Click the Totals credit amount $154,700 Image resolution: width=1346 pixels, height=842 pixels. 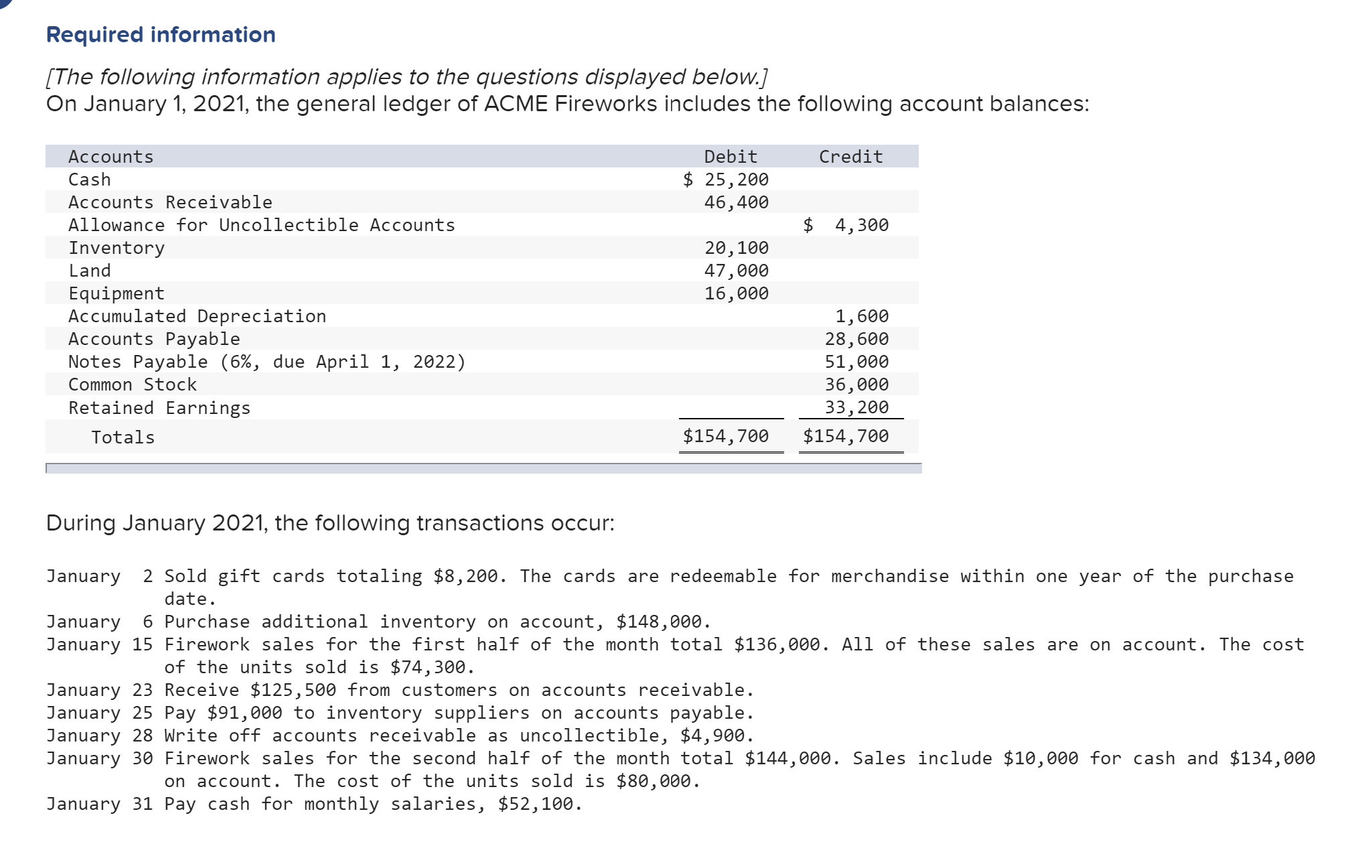[x=846, y=436]
